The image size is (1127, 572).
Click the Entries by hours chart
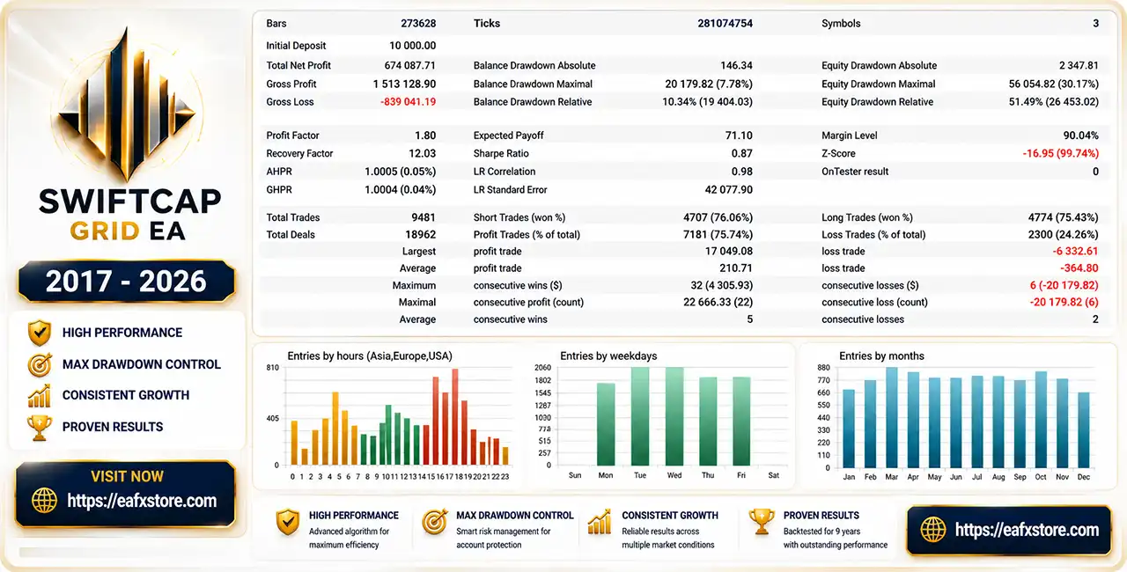coord(388,416)
